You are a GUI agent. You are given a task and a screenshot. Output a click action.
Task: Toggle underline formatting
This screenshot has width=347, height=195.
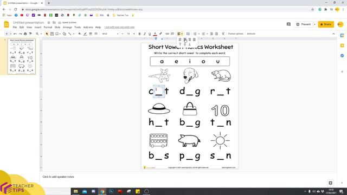tap(150, 34)
